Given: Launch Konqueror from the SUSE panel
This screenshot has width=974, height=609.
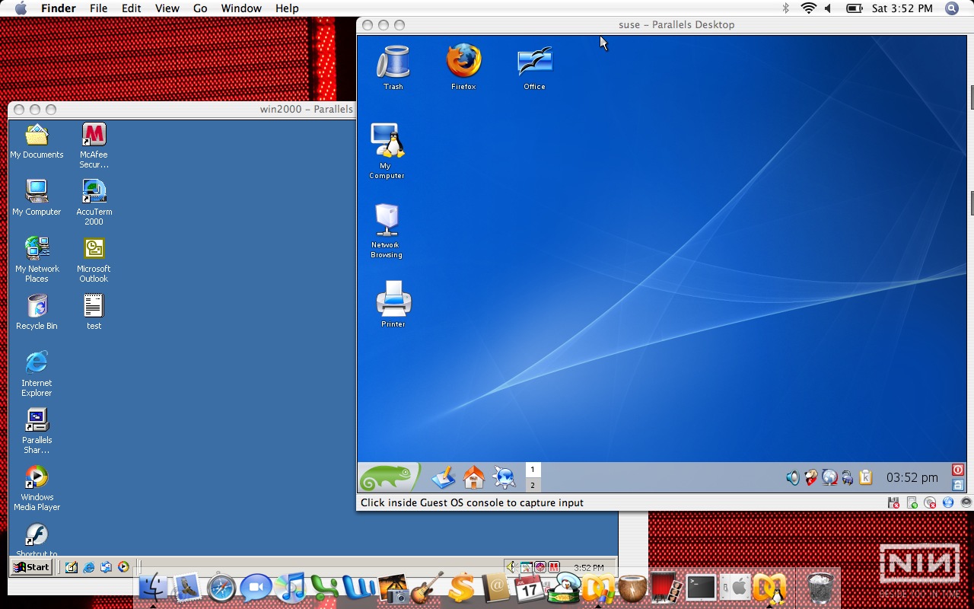Looking at the screenshot, I should tap(504, 477).
